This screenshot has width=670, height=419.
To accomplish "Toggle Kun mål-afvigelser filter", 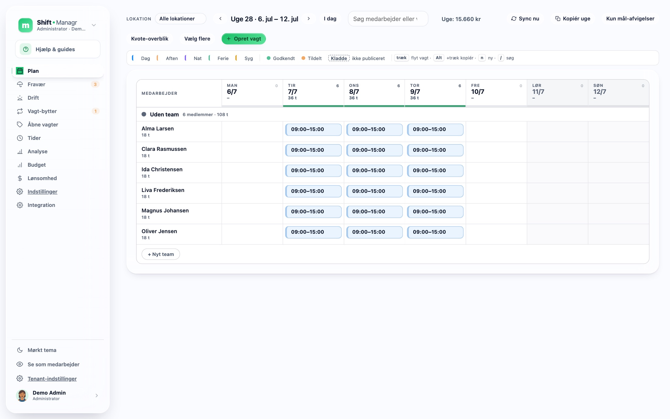I will [630, 19].
